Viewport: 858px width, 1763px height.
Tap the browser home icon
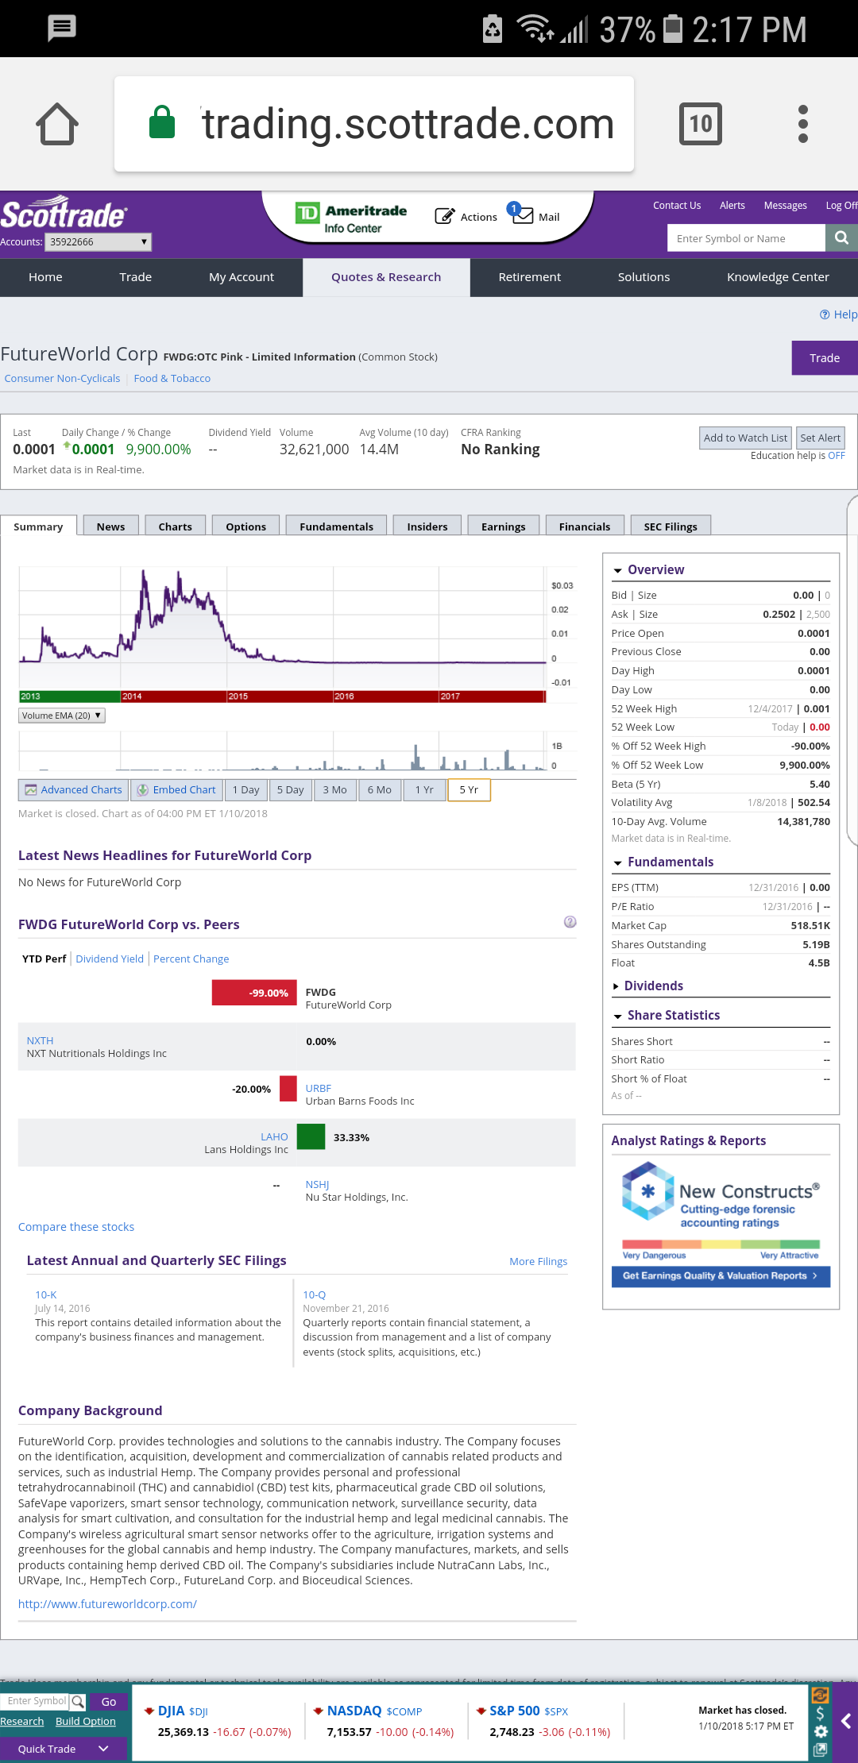click(57, 124)
